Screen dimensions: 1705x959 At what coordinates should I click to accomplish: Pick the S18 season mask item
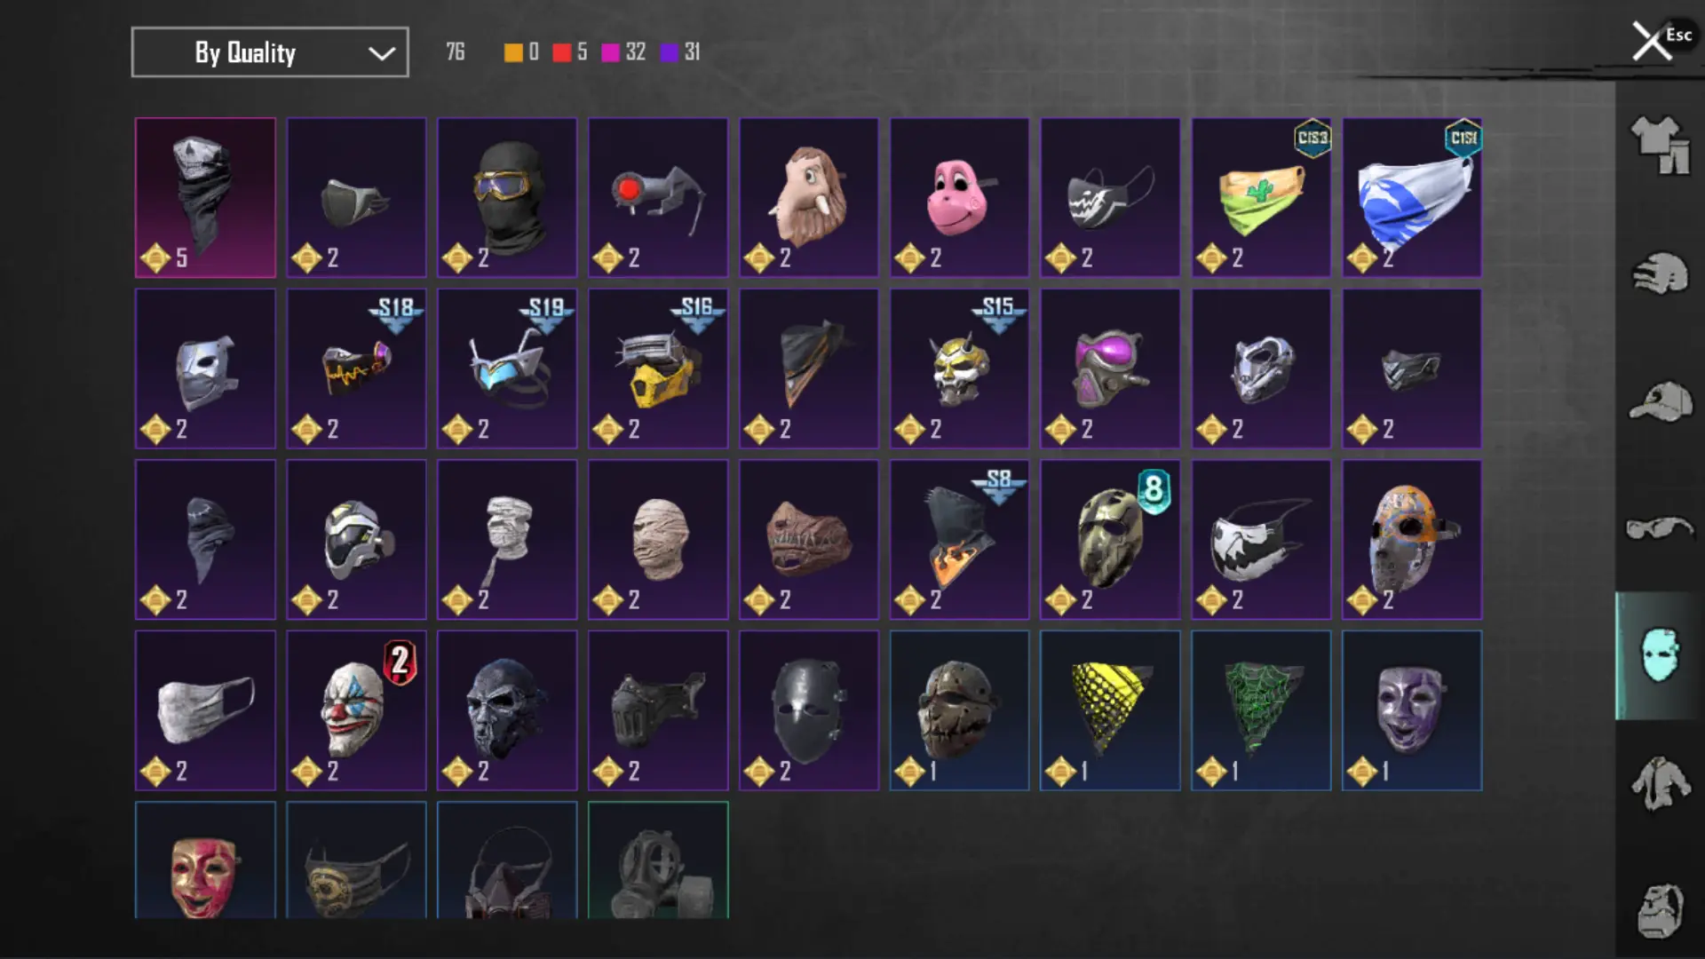356,369
